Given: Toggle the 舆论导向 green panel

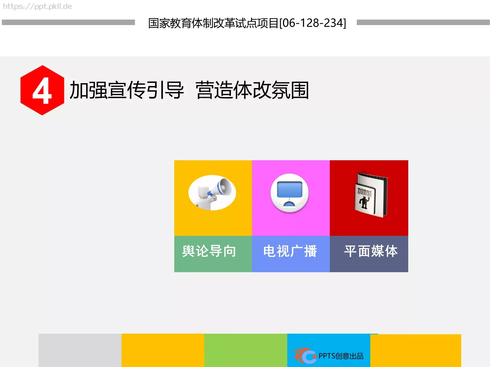Looking at the screenshot, I should 213,253.
